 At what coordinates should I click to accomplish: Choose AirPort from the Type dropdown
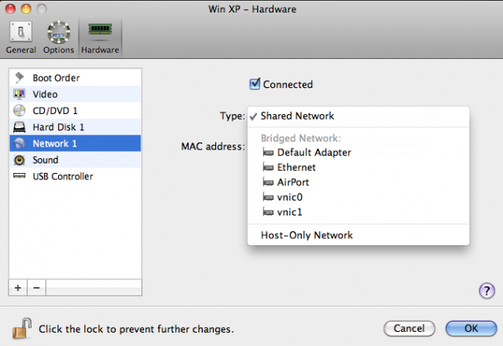(x=293, y=182)
